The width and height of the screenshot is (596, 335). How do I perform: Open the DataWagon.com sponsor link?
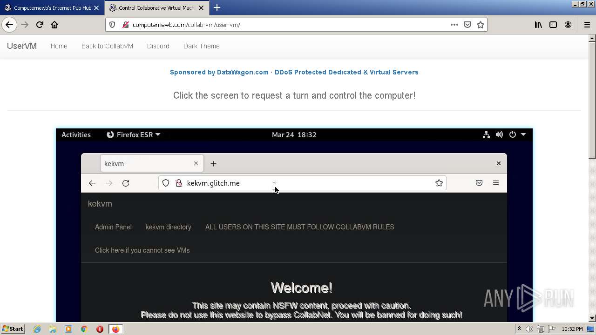[294, 72]
